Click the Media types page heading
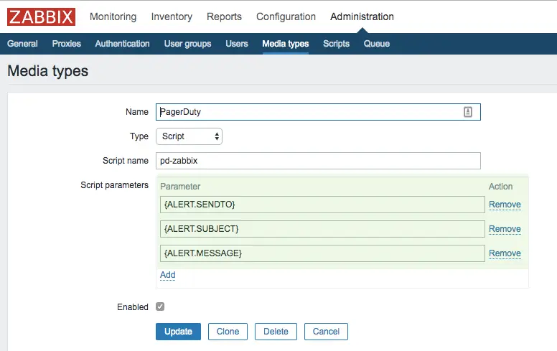Screen dimensions: 557x351 tap(48, 71)
